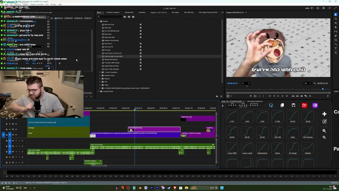339x191 pixels.
Task: Filter Effects panel by accelerated effects icon
Action: pos(125,17)
